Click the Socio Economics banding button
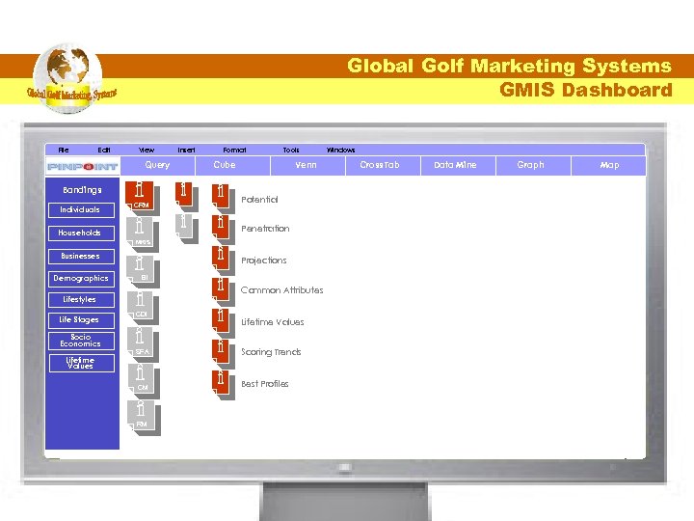Viewport: 694px width, 521px height. 81,341
